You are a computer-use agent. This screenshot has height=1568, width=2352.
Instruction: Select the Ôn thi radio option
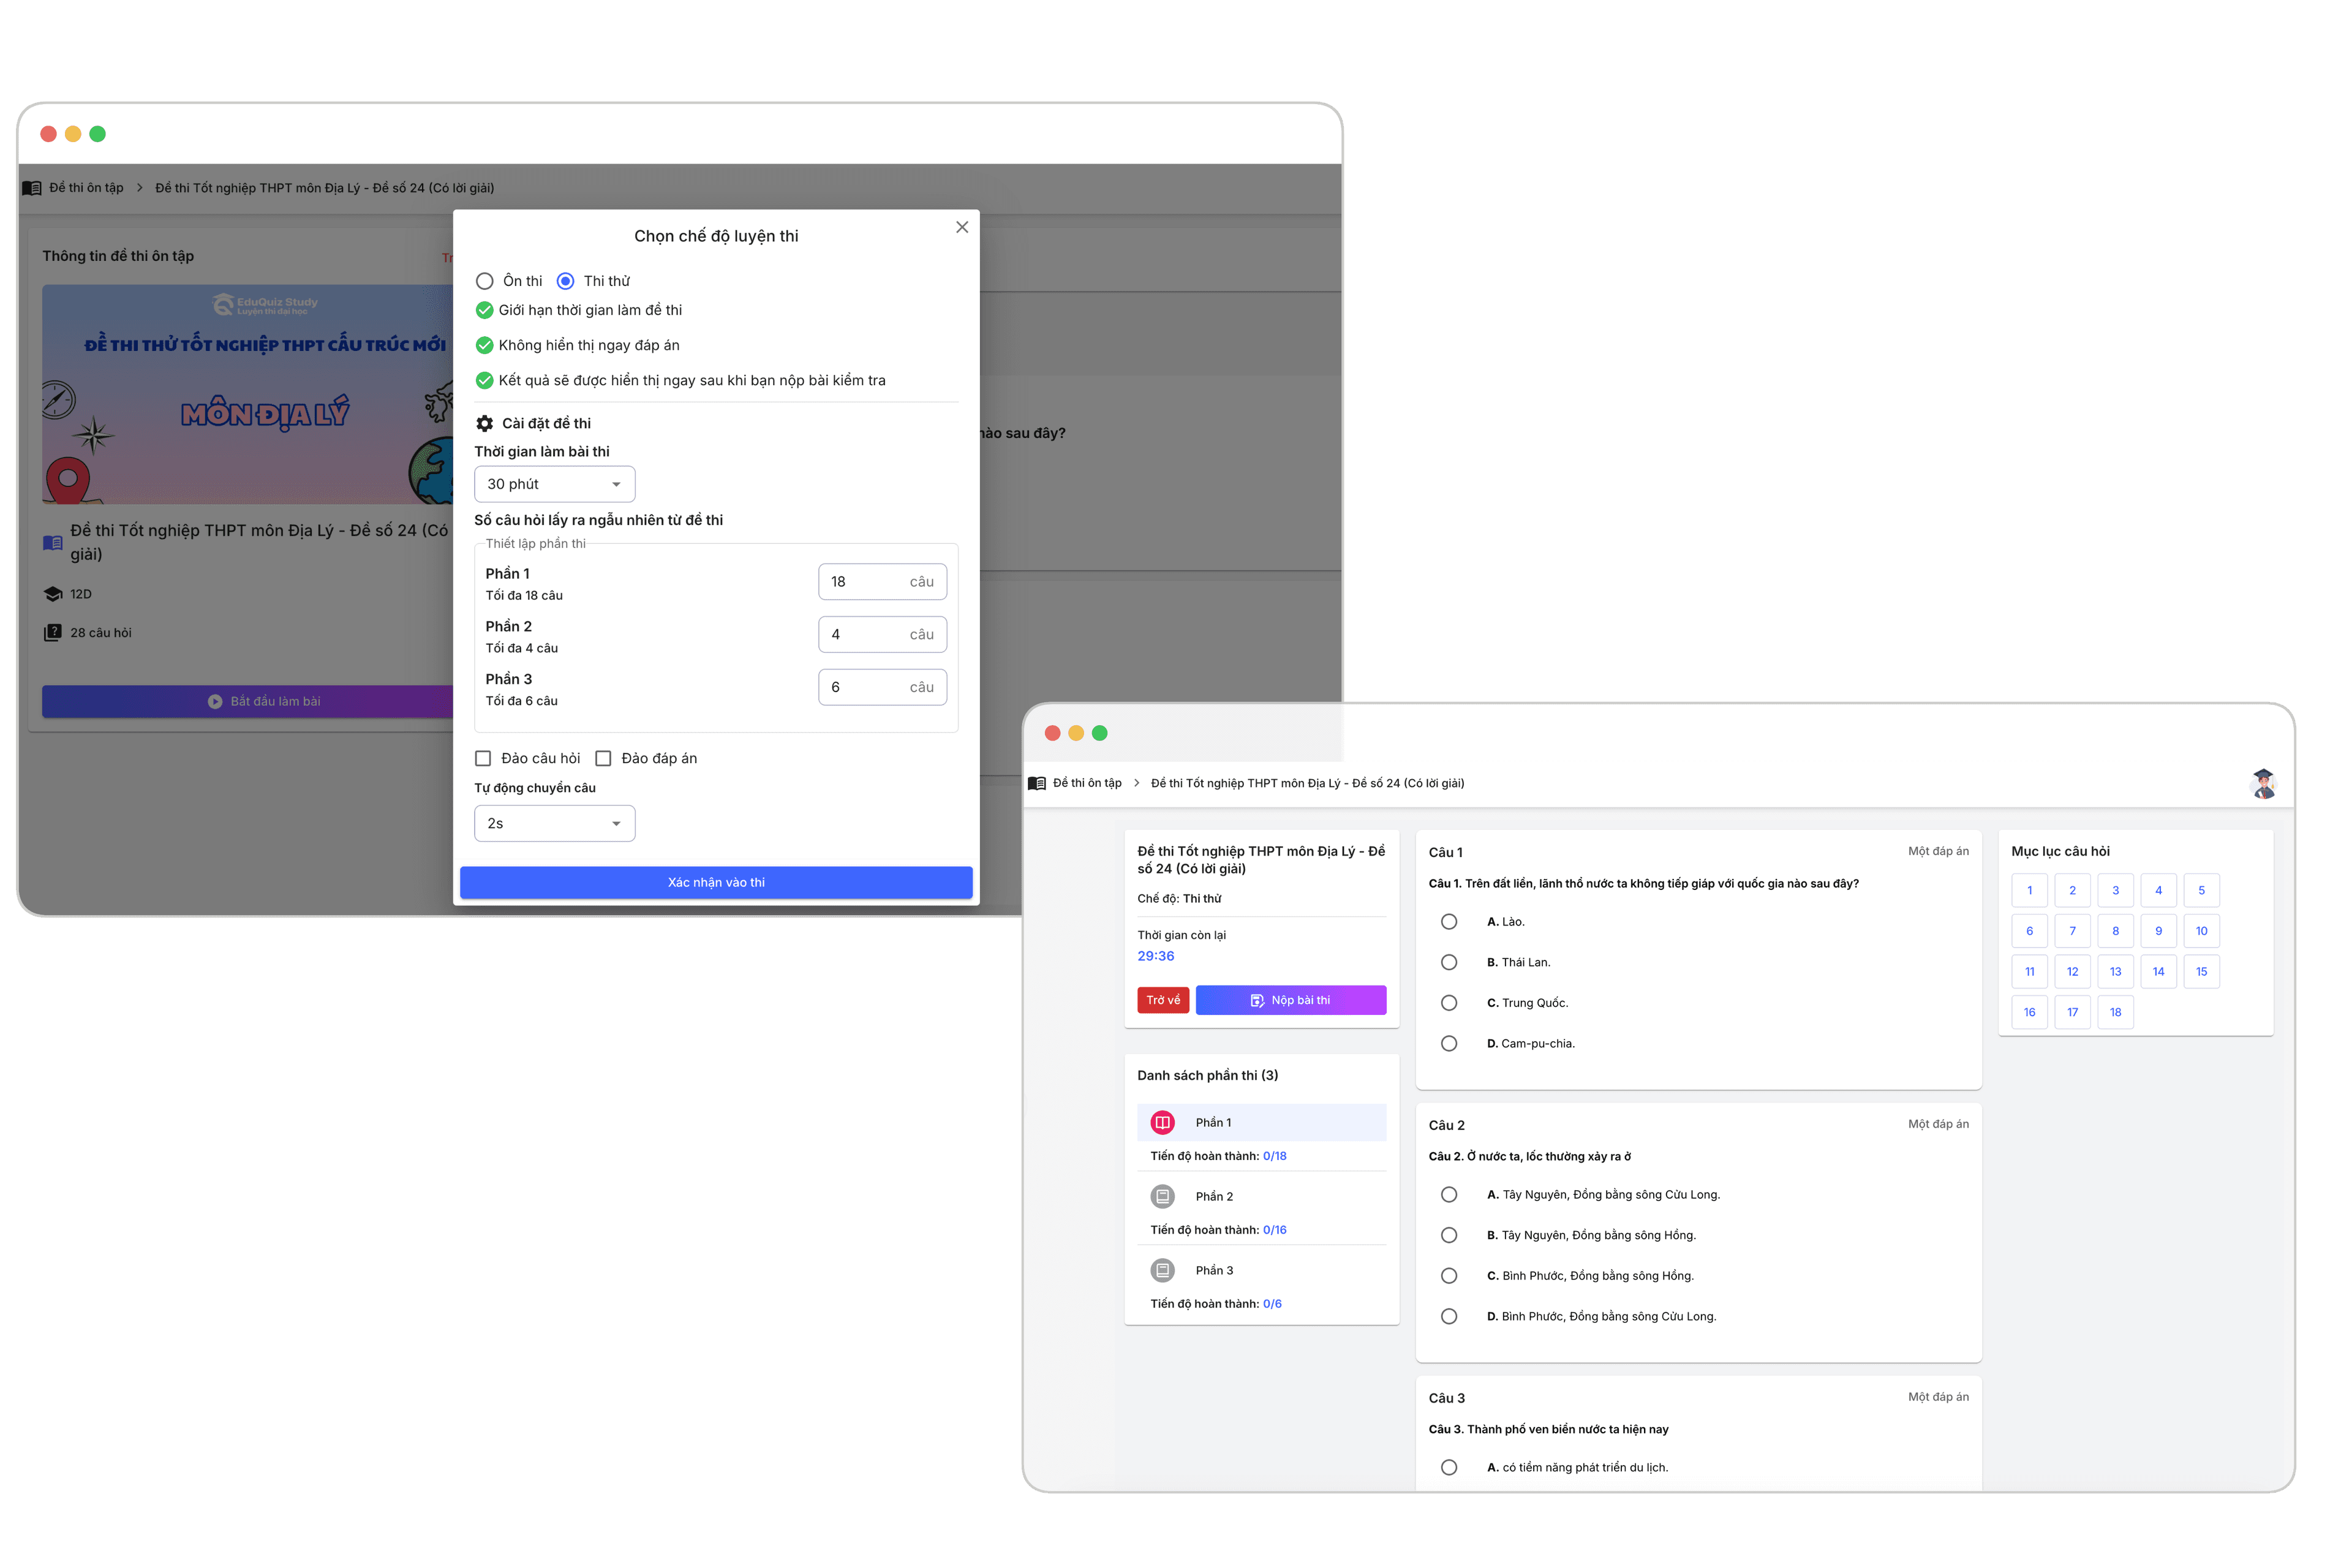pos(485,281)
